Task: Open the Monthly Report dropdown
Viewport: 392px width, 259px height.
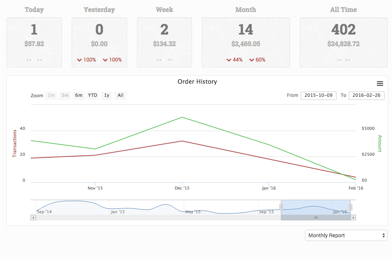Action: click(x=346, y=235)
